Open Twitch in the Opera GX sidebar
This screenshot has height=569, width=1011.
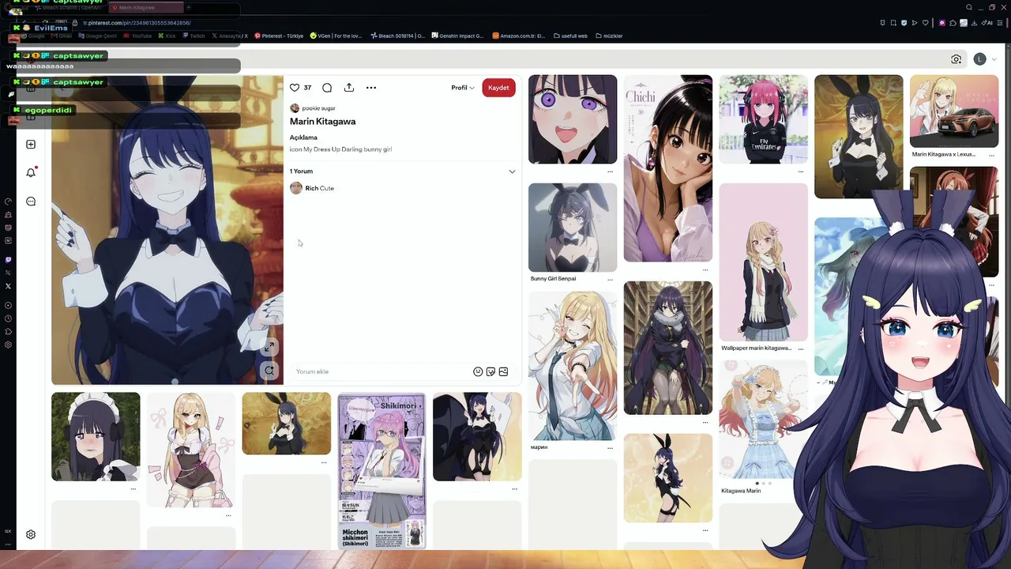tap(8, 260)
